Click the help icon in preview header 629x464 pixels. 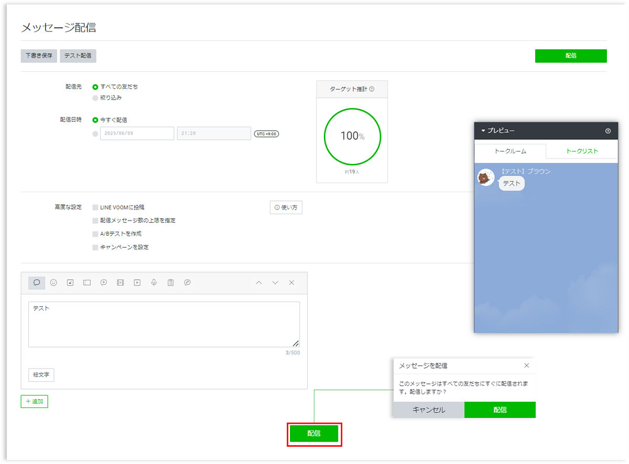pos(608,131)
